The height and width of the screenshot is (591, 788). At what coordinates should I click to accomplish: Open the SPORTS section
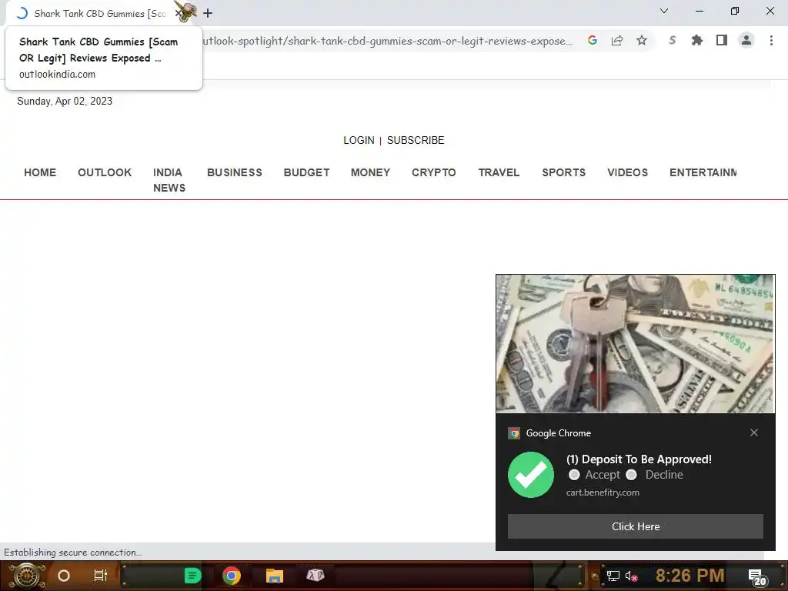pyautogui.click(x=564, y=172)
